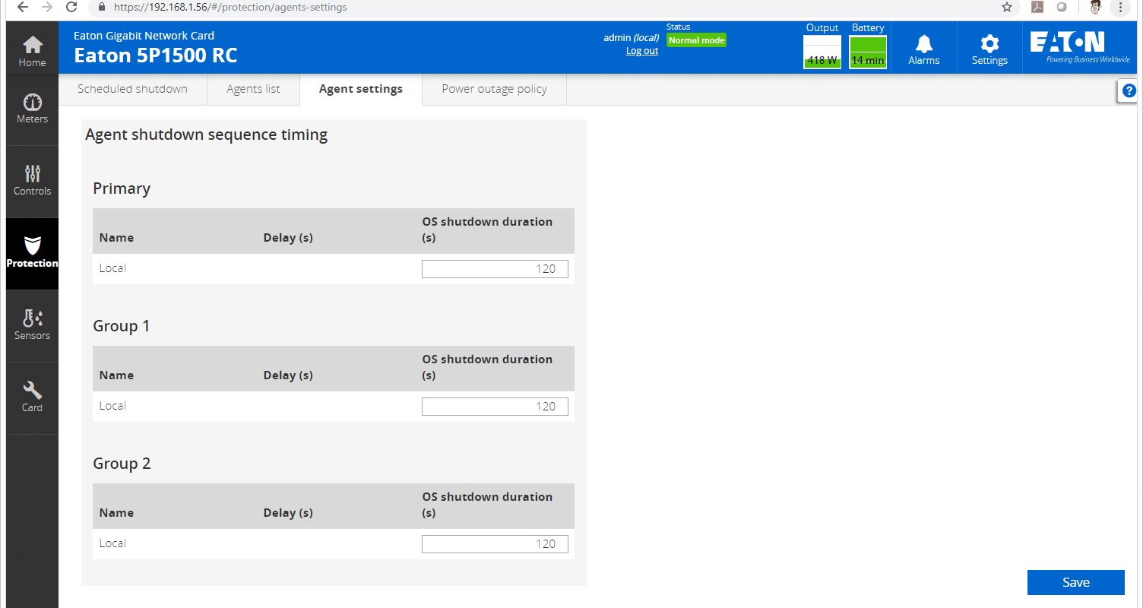
Task: Click the 'Primary' section heading
Action: point(122,188)
